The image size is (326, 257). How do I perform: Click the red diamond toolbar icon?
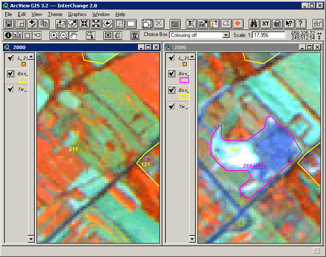click(x=237, y=24)
